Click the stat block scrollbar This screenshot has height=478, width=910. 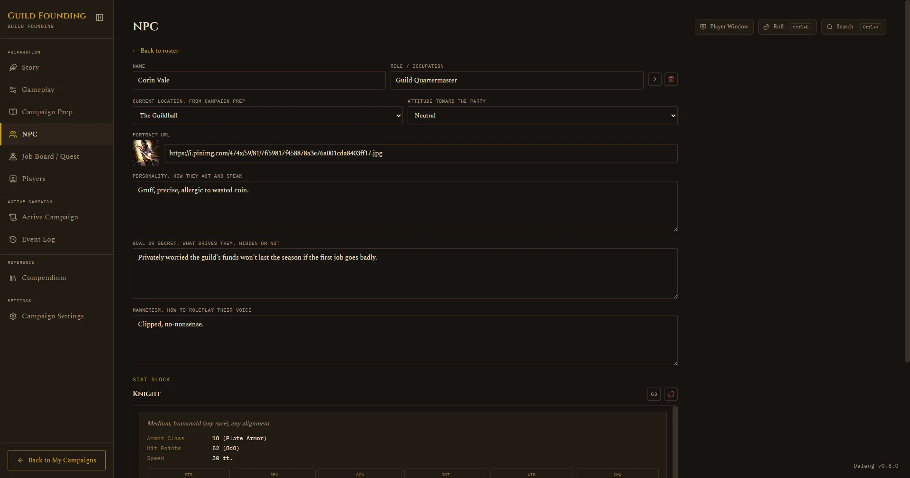click(x=675, y=442)
